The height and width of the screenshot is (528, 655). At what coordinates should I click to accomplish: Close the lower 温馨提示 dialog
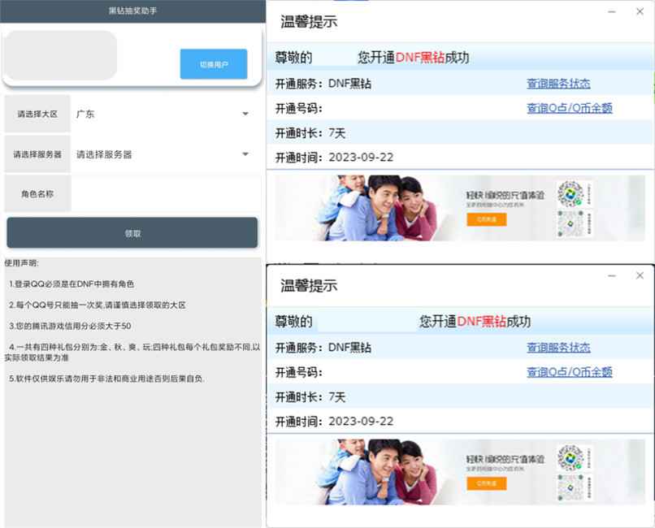pyautogui.click(x=640, y=275)
